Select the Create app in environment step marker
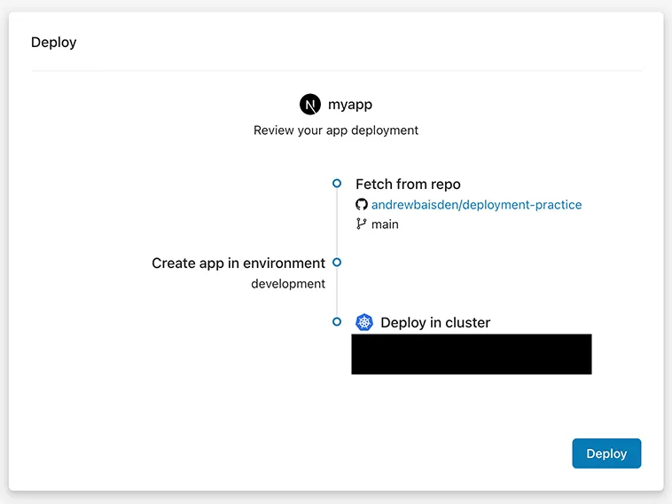The image size is (672, 504). pos(337,262)
